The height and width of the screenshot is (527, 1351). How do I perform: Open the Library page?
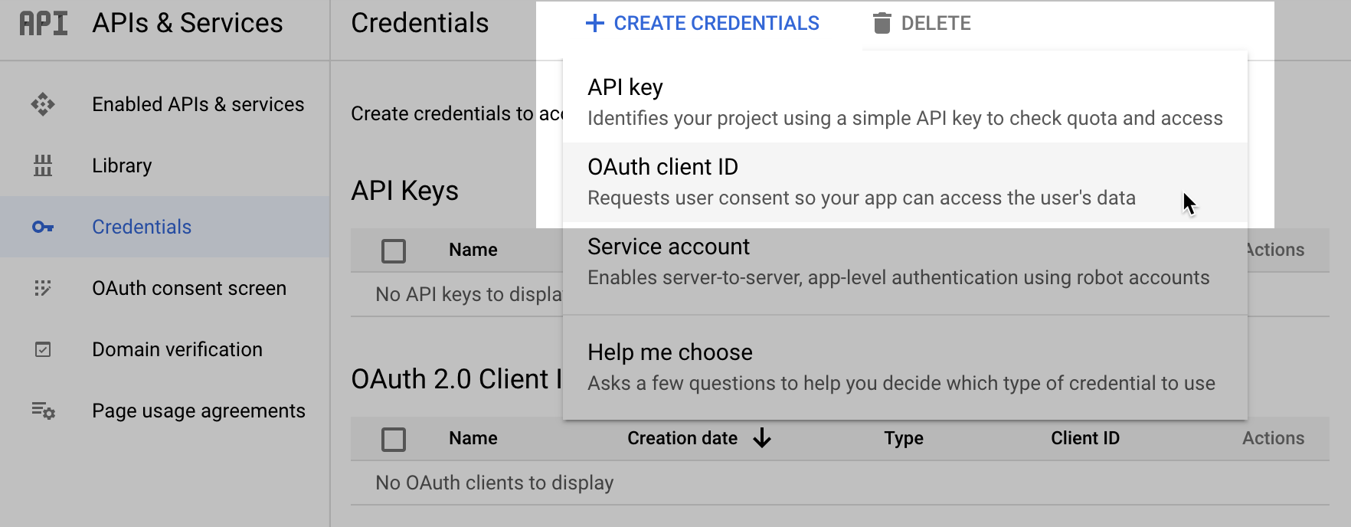pyautogui.click(x=122, y=165)
